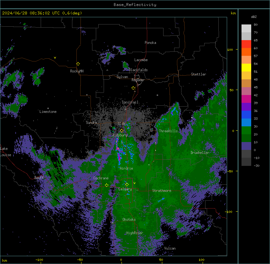Image resolution: width=270 pixels, height=264 pixels.
Task: Click the Base_Reflectivity title text
Action: [x=135, y=5]
